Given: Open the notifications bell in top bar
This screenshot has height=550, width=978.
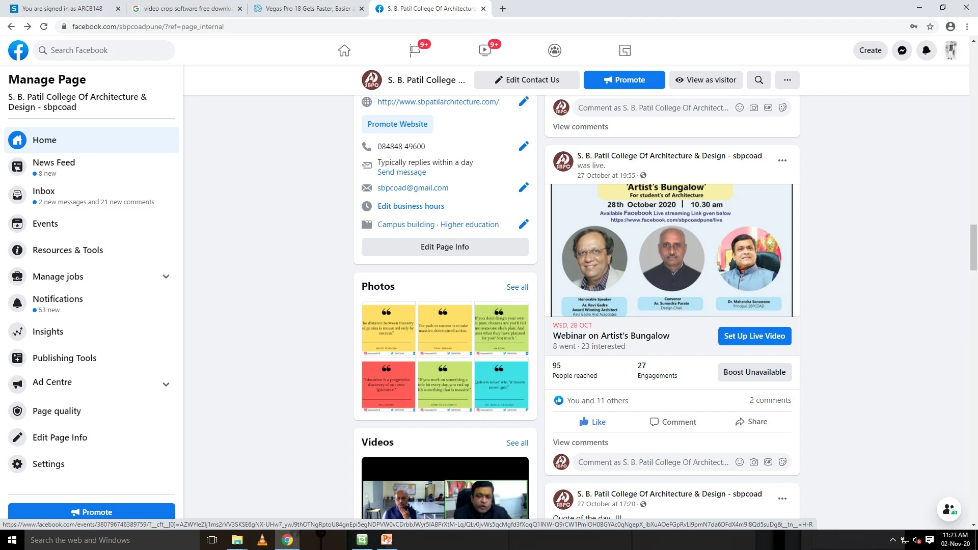Looking at the screenshot, I should coord(927,50).
